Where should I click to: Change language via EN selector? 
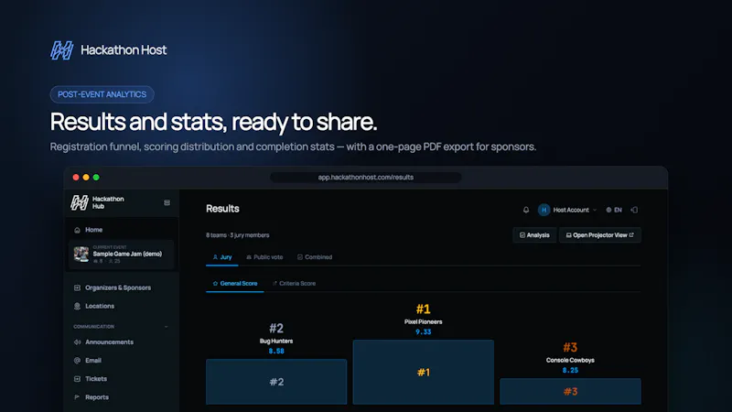pyautogui.click(x=614, y=210)
